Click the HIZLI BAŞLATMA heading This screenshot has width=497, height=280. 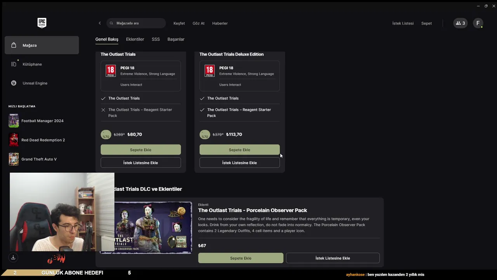click(22, 106)
